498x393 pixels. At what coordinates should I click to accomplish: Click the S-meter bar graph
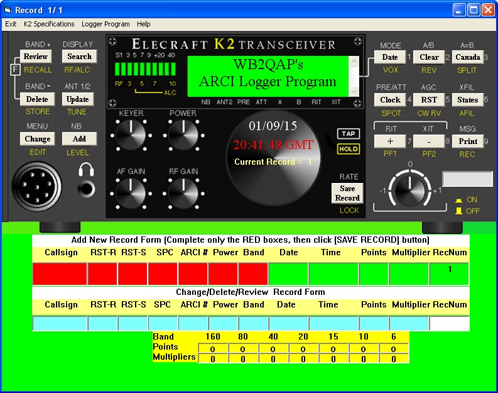pos(145,69)
